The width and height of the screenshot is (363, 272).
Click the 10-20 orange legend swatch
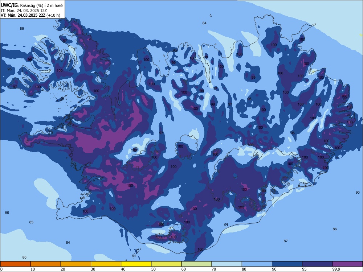point(46,264)
